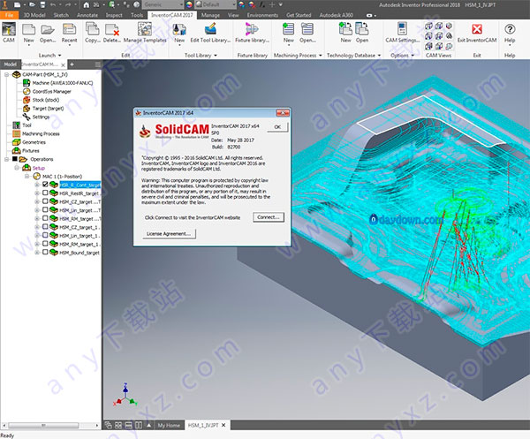
Task: Open the File menu tab
Action: [x=10, y=15]
